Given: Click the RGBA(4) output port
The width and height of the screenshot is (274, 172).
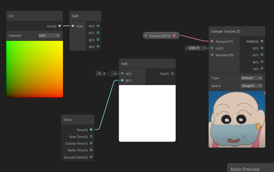Looking at the screenshot, I should [262, 41].
